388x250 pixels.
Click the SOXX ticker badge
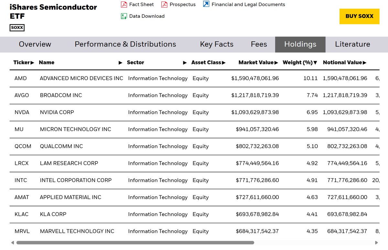coord(17,28)
